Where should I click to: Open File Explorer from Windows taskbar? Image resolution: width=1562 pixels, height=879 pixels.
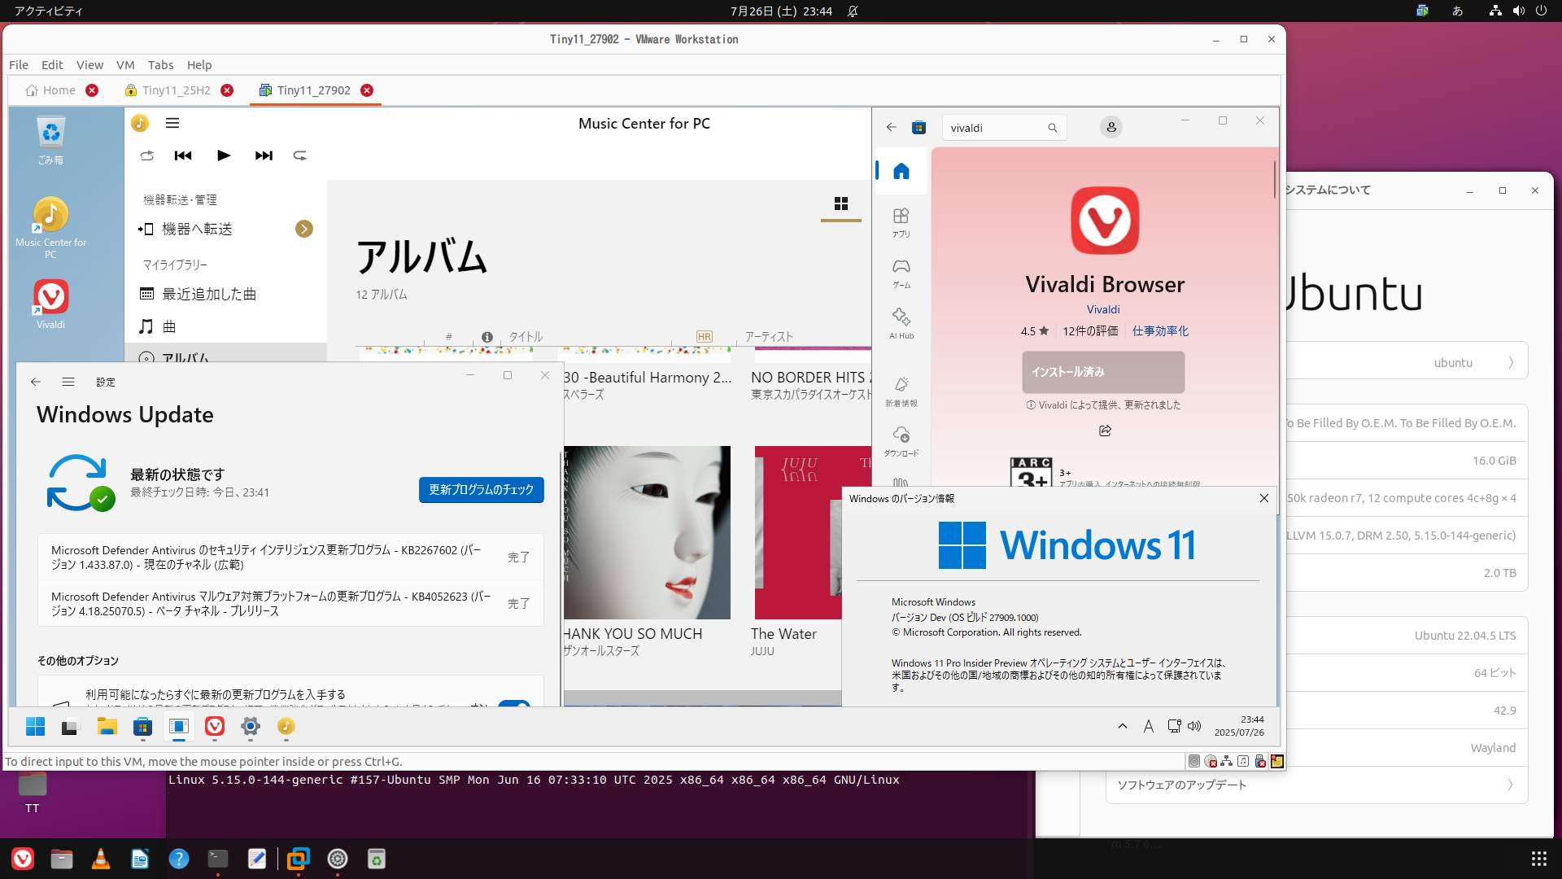107,727
